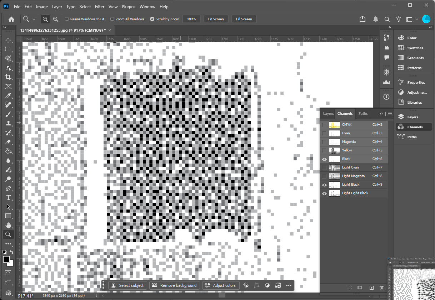Image resolution: width=435 pixels, height=300 pixels.
Task: Hide the Light Light Black channel eye
Action: pos(324,193)
